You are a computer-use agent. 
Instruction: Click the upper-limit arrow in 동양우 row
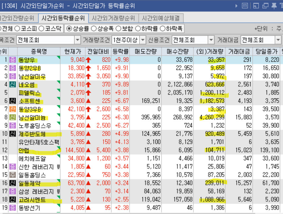tap(88, 60)
